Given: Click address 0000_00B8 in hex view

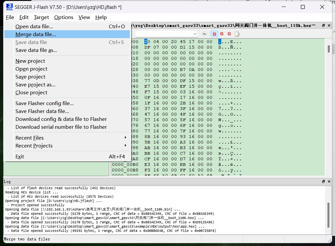Looking at the screenshot, I should [125, 170].
